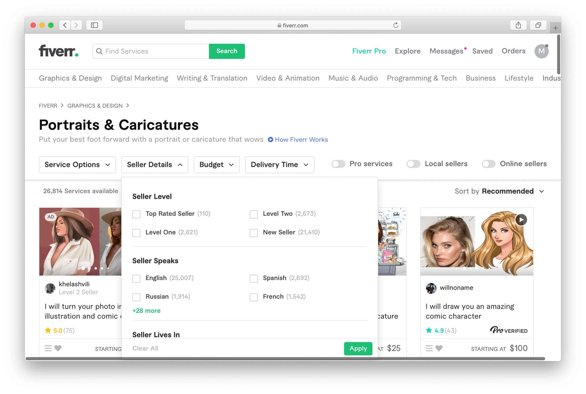The height and width of the screenshot is (394, 586).
Task: Play the video on willnoname's gig thumbnail
Action: pos(521,220)
